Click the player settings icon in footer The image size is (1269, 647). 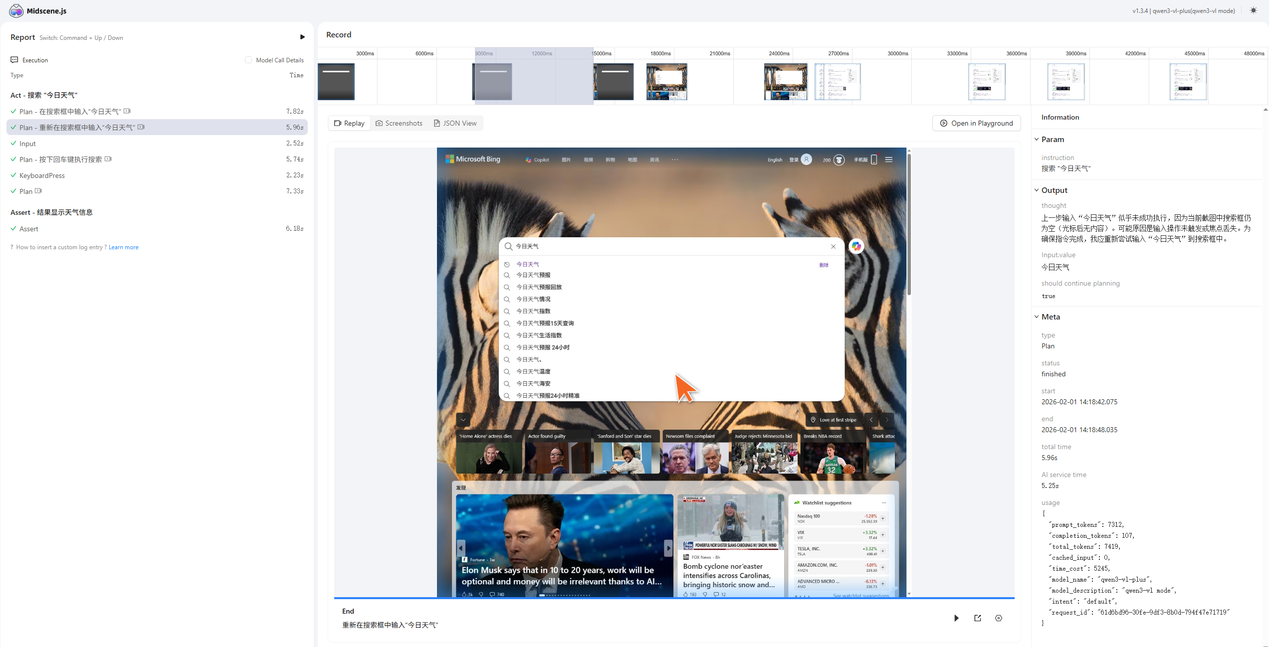click(998, 618)
